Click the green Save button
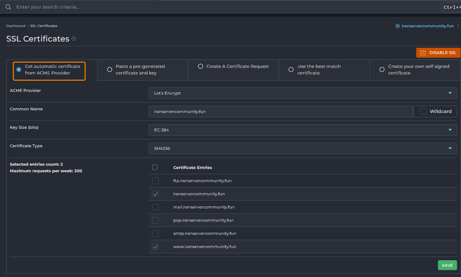461x277 pixels. 447,265
